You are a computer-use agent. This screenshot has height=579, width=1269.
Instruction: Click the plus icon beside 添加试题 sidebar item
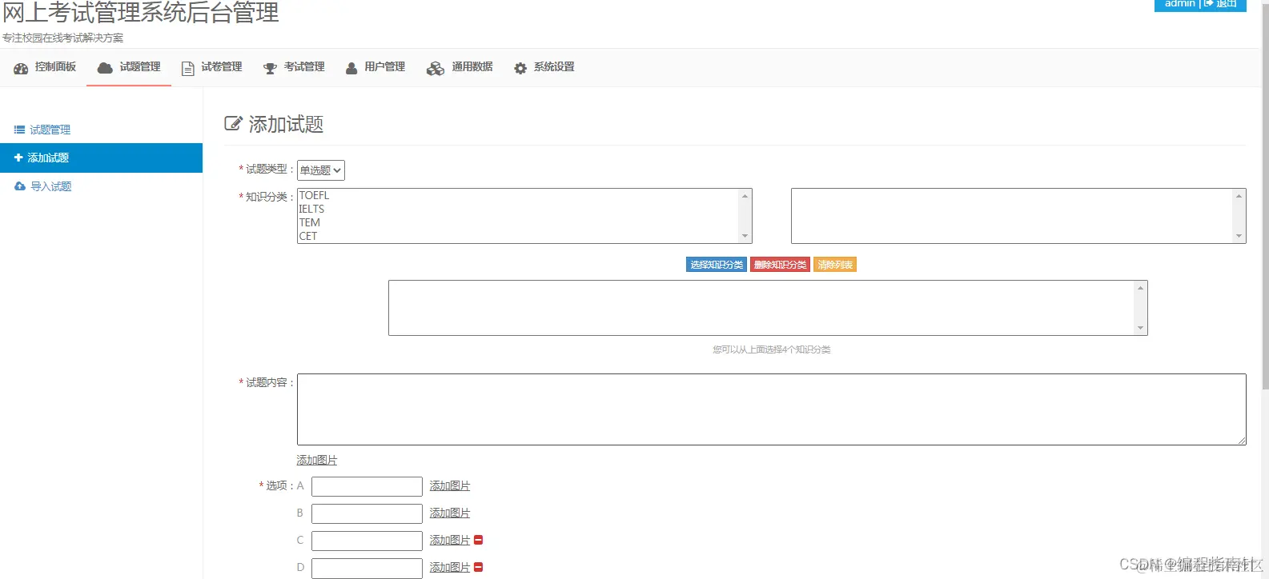18,158
